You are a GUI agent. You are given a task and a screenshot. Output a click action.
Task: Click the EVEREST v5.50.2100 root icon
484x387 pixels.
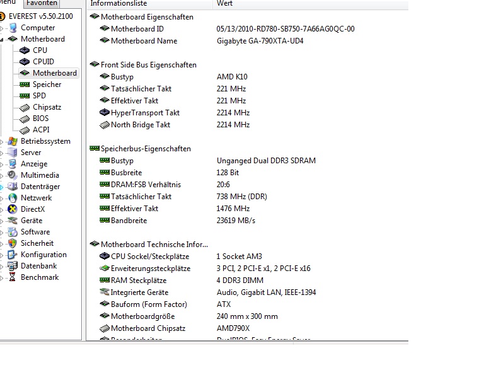click(x=2, y=16)
